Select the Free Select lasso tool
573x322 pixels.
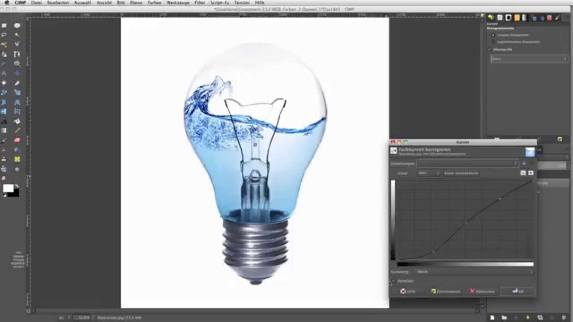4,34
